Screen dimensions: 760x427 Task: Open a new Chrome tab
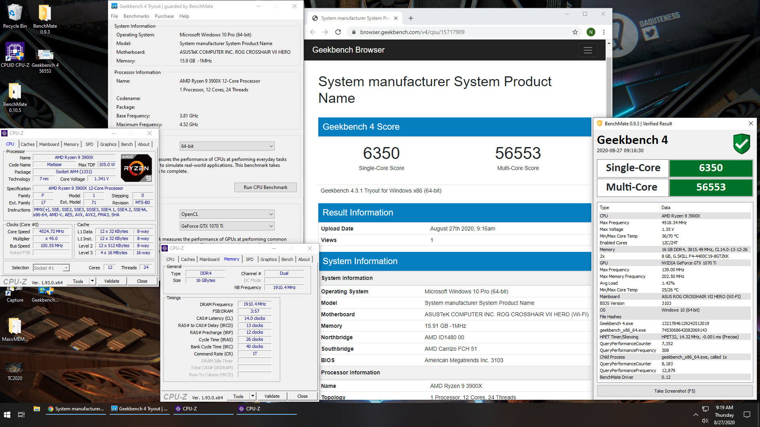tap(411, 18)
